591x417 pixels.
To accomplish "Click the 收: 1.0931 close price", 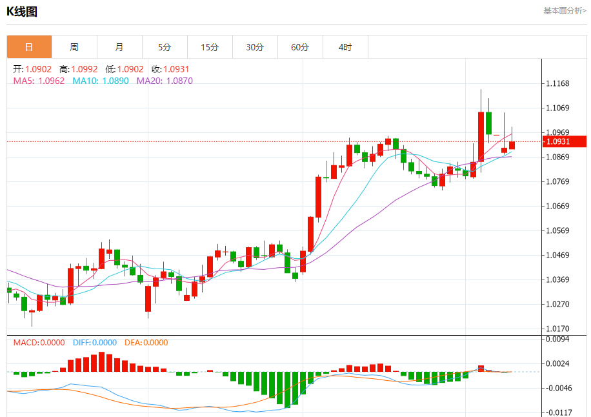I will point(170,69).
